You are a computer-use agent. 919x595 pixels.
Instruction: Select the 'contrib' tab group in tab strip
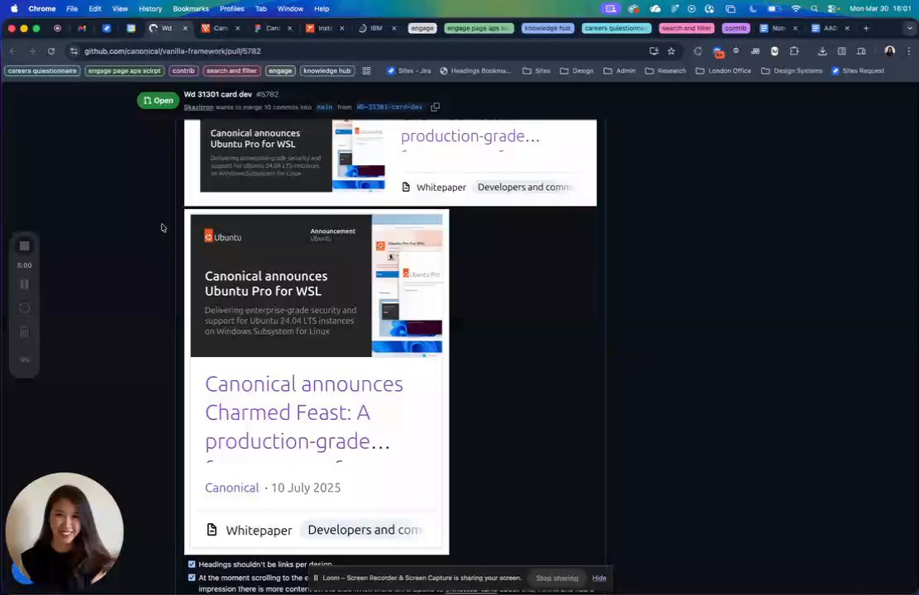tap(736, 28)
